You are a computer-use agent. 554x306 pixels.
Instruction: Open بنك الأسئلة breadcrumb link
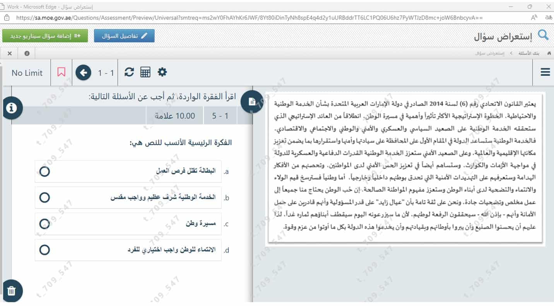tap(528, 53)
